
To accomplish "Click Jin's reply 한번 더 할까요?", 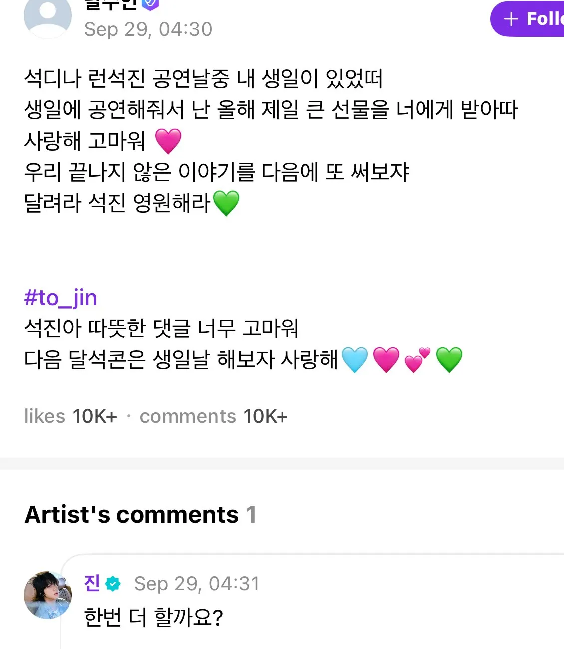I will pyautogui.click(x=153, y=617).
